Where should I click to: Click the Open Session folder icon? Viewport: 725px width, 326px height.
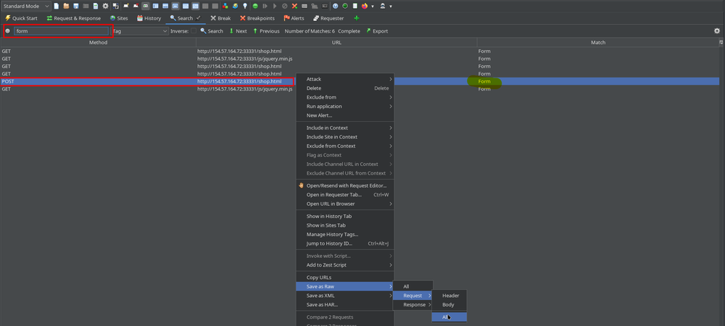[66, 6]
